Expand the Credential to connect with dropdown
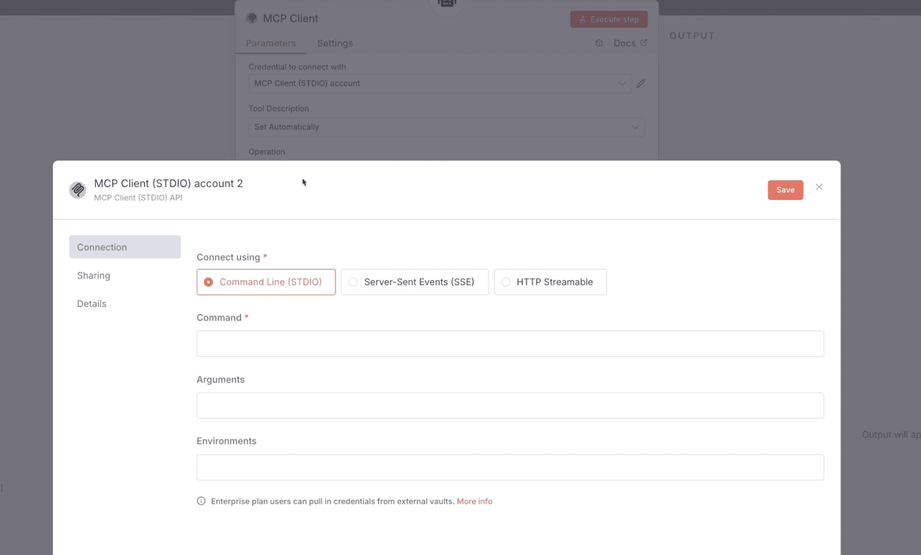The width and height of the screenshot is (921, 555). 439,84
